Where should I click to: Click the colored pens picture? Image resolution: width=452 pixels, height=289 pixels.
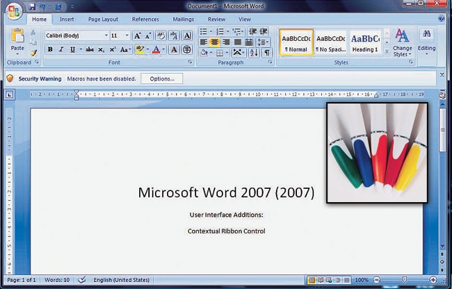pos(377,152)
